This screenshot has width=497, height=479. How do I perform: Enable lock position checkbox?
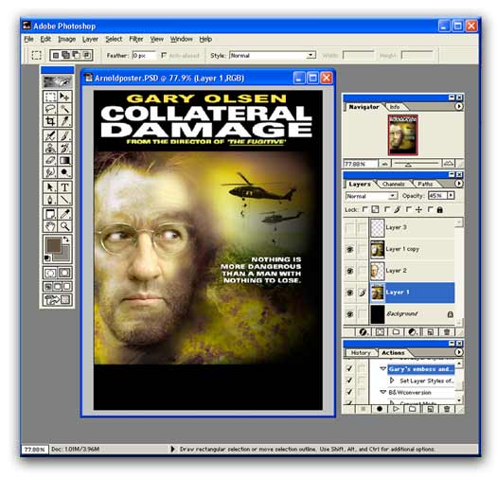click(x=409, y=209)
